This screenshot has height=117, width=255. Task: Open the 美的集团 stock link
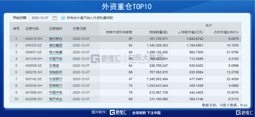click(56, 46)
